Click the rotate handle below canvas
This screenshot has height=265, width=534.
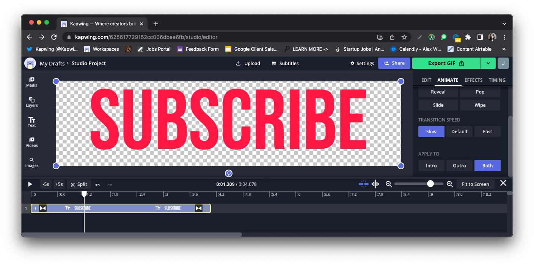pyautogui.click(x=229, y=173)
